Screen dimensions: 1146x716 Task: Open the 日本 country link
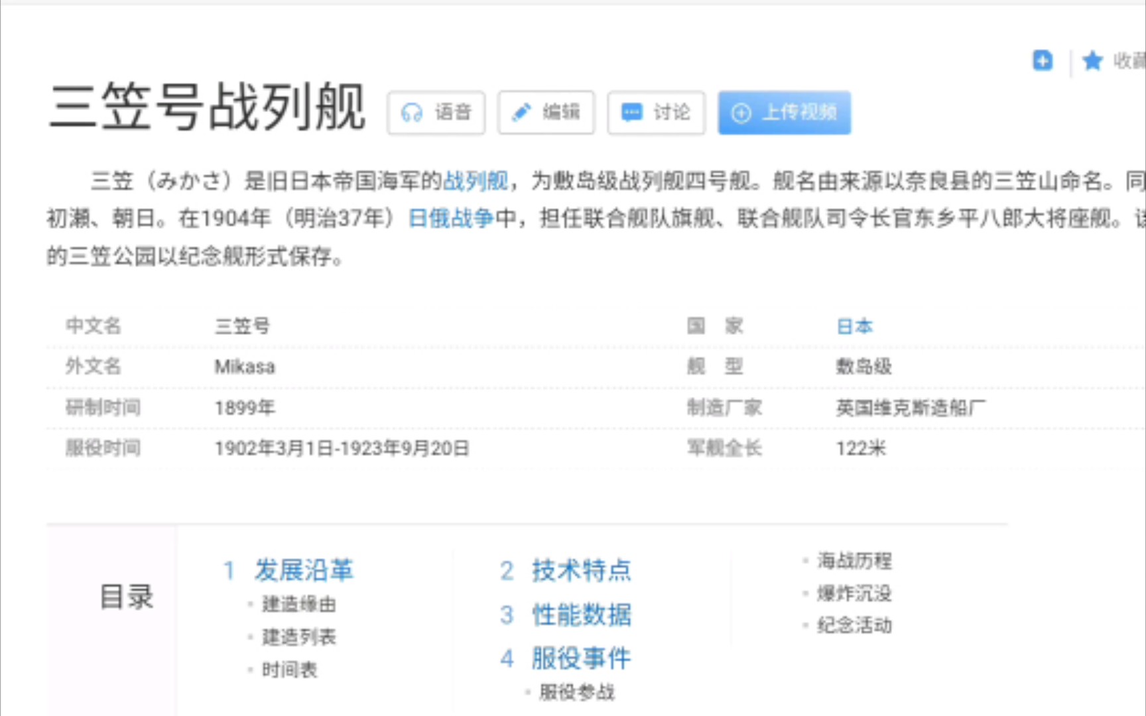[x=855, y=326]
